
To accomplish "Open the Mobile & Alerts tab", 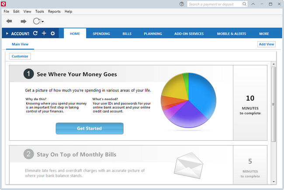I will pyautogui.click(x=232, y=34).
